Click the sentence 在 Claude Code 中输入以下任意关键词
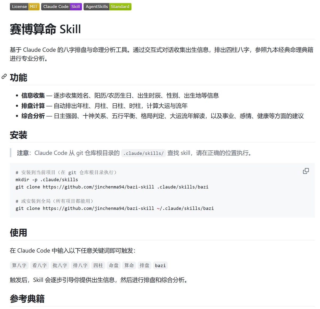320x309 pixels. tap(73, 251)
